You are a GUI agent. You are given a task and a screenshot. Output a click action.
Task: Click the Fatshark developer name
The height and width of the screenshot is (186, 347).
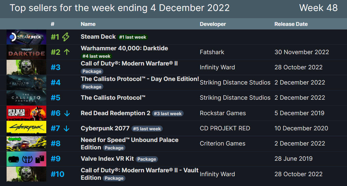click(x=212, y=52)
